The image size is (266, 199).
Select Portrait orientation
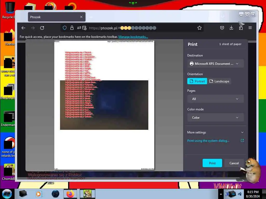(x=197, y=81)
